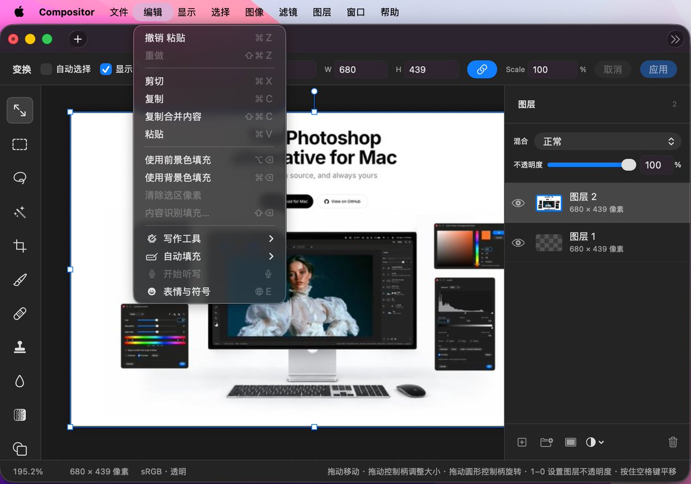The height and width of the screenshot is (484, 691).
Task: Hide 图层 1 with eye icon
Action: point(518,242)
